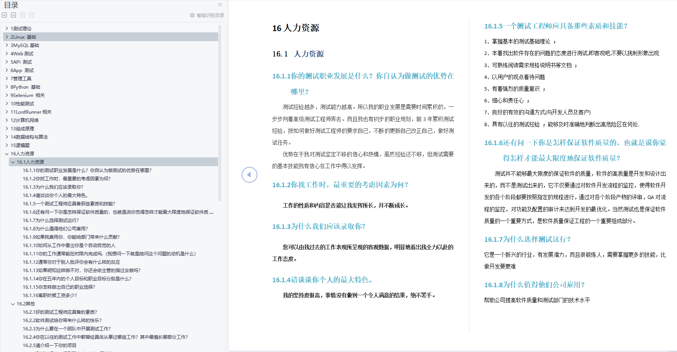Expand the 12计算机网络 chapter

click(x=7, y=120)
